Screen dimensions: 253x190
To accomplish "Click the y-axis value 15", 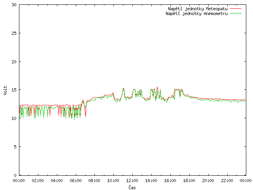I will (14, 90).
